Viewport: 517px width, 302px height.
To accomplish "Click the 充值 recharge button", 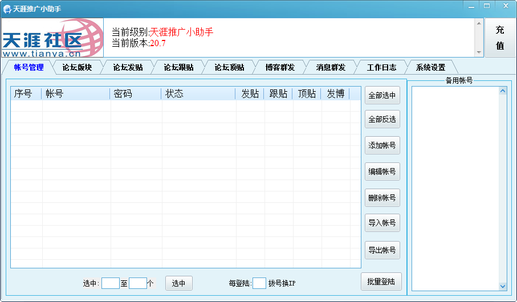I will pos(500,38).
